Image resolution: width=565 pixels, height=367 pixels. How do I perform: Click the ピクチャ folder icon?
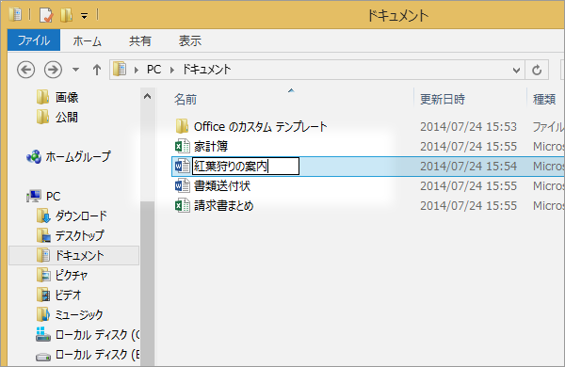coord(43,275)
